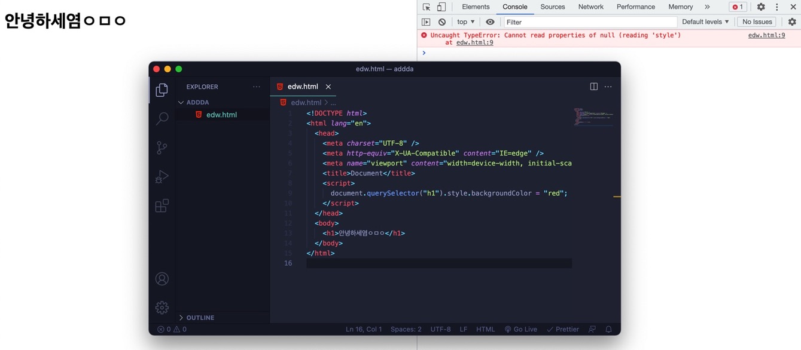Switch to the Sources tab in DevTools

click(552, 7)
